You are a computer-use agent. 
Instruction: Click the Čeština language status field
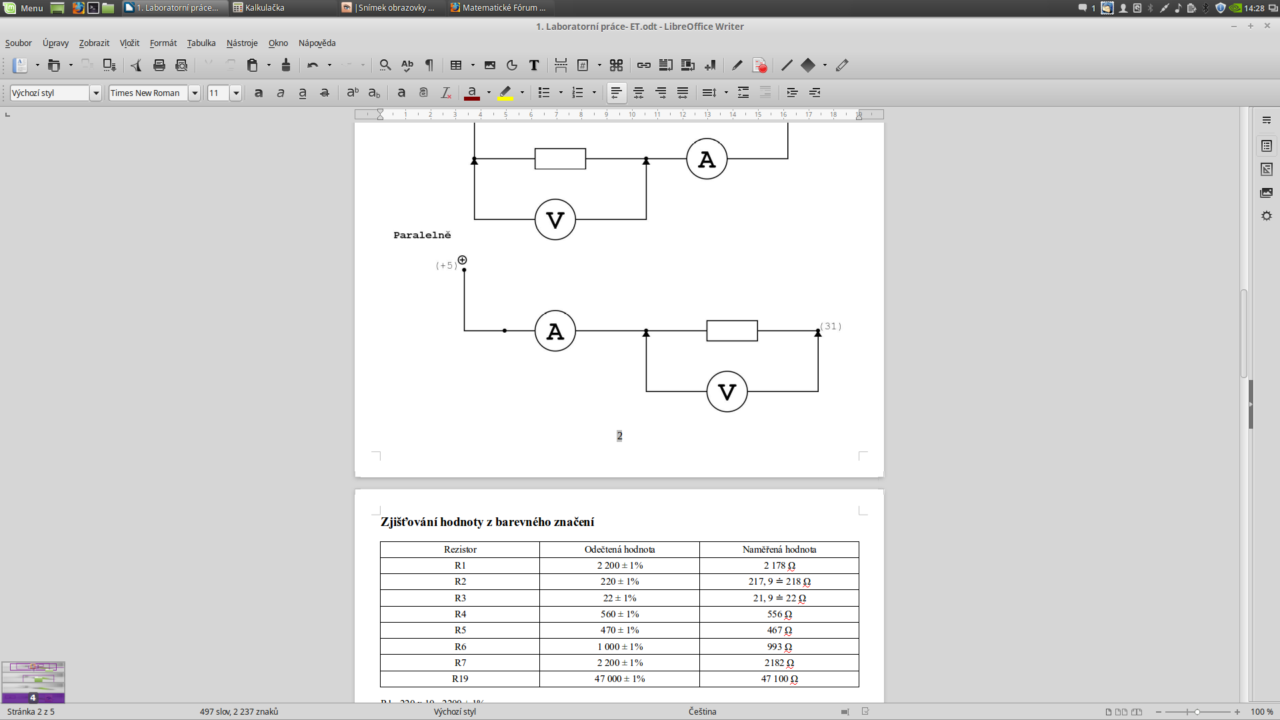[702, 712]
